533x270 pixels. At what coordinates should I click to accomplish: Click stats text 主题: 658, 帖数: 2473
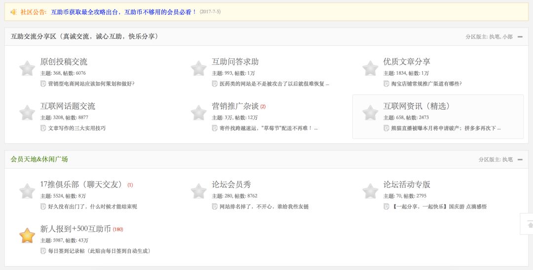click(x=406, y=118)
